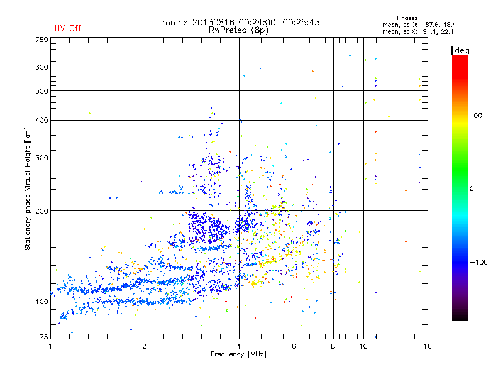Click the y-axis tick label '500'
The height and width of the screenshot is (377, 503).
coord(41,91)
